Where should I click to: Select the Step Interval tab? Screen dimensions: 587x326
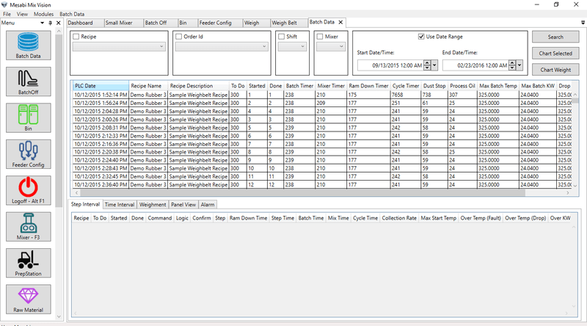[85, 204]
